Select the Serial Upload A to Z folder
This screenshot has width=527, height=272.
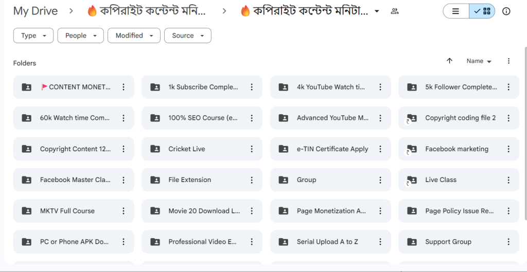(330, 242)
